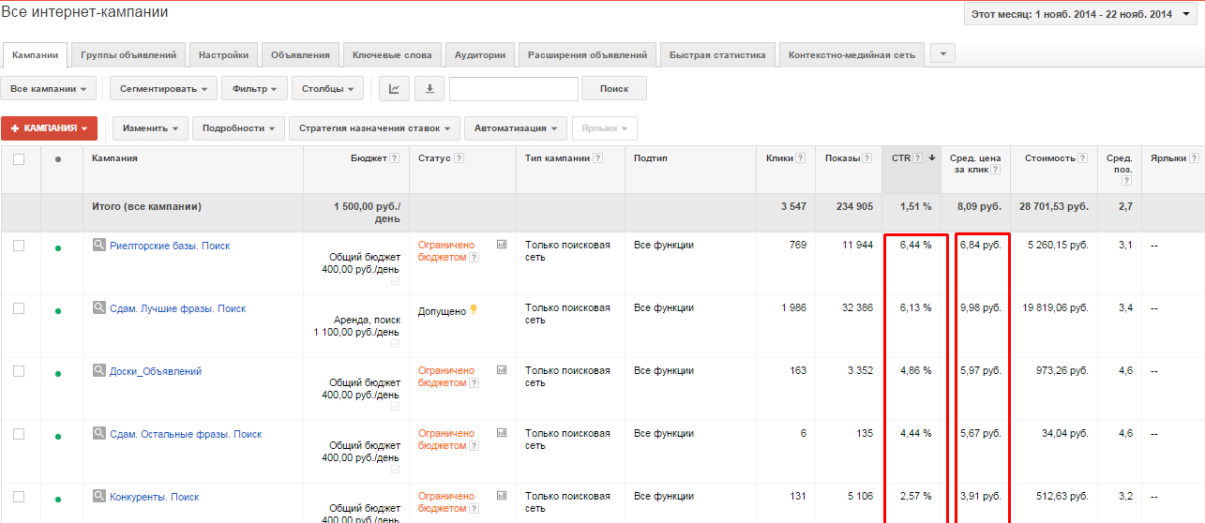
Task: Click the Поиск button
Action: (x=614, y=89)
